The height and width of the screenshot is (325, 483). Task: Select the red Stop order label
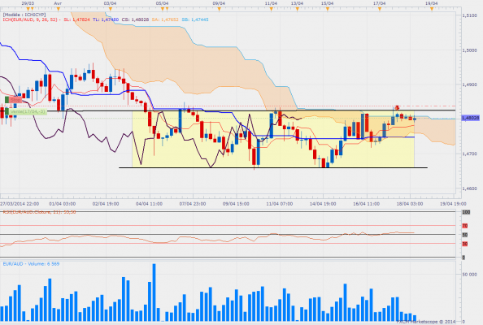click(x=15, y=100)
